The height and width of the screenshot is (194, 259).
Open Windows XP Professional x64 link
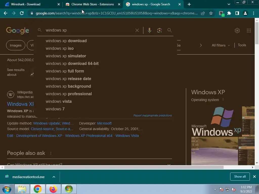pos(89,136)
